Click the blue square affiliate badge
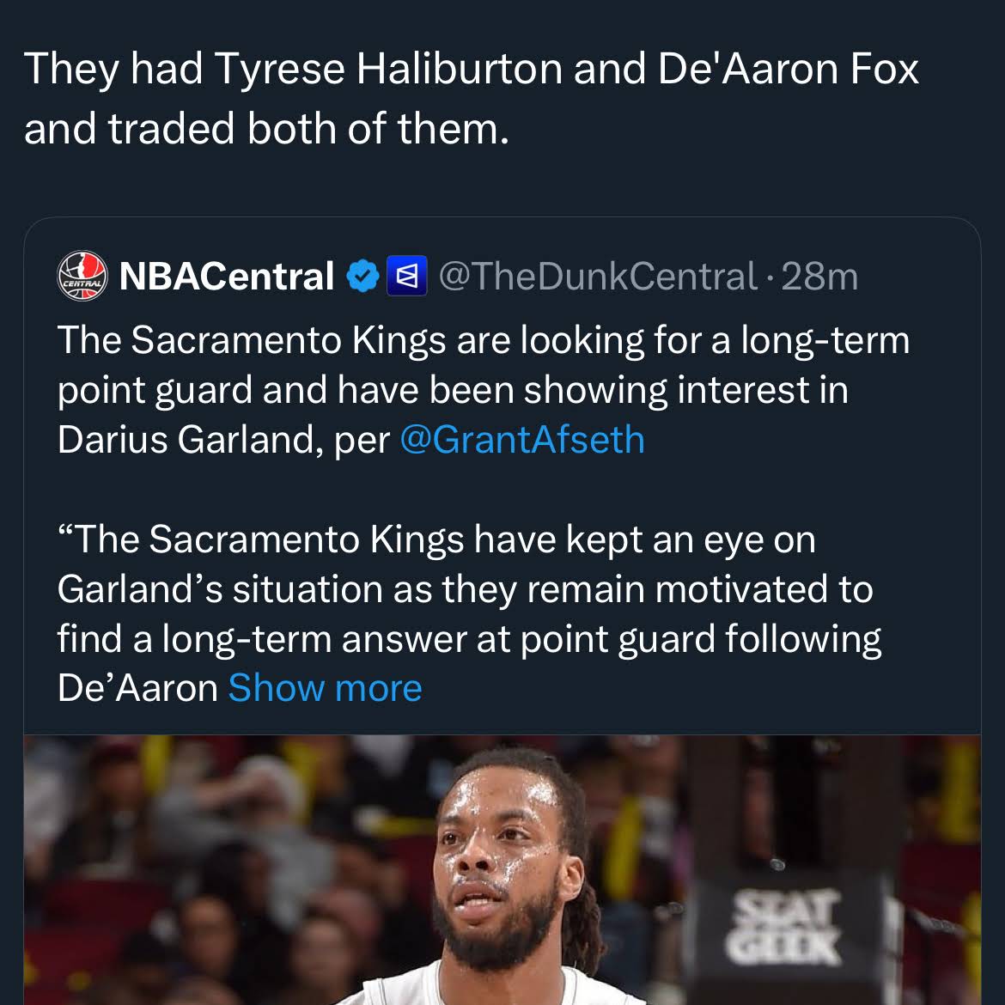The width and height of the screenshot is (1005, 1005). pos(407,277)
